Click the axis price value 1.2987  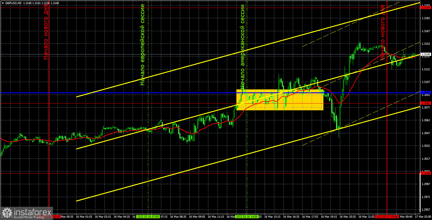point(425,184)
